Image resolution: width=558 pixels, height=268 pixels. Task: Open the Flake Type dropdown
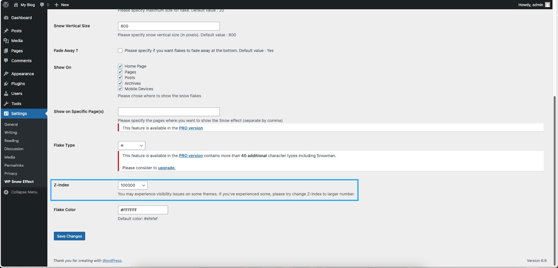[131, 145]
